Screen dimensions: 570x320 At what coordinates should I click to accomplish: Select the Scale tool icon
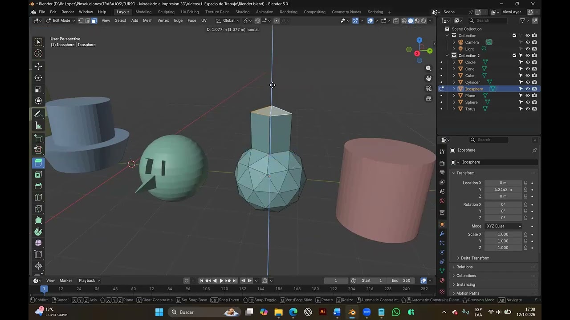[38, 89]
